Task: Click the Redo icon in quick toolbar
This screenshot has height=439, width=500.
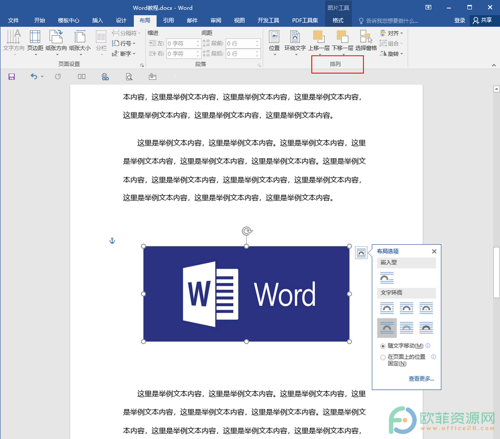Action: (x=58, y=77)
